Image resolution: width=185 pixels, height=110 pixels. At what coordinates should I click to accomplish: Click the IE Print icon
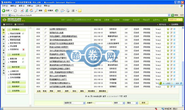(68, 11)
